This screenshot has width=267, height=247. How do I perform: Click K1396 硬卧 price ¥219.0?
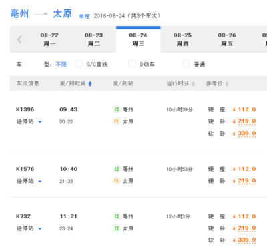coord(244,121)
